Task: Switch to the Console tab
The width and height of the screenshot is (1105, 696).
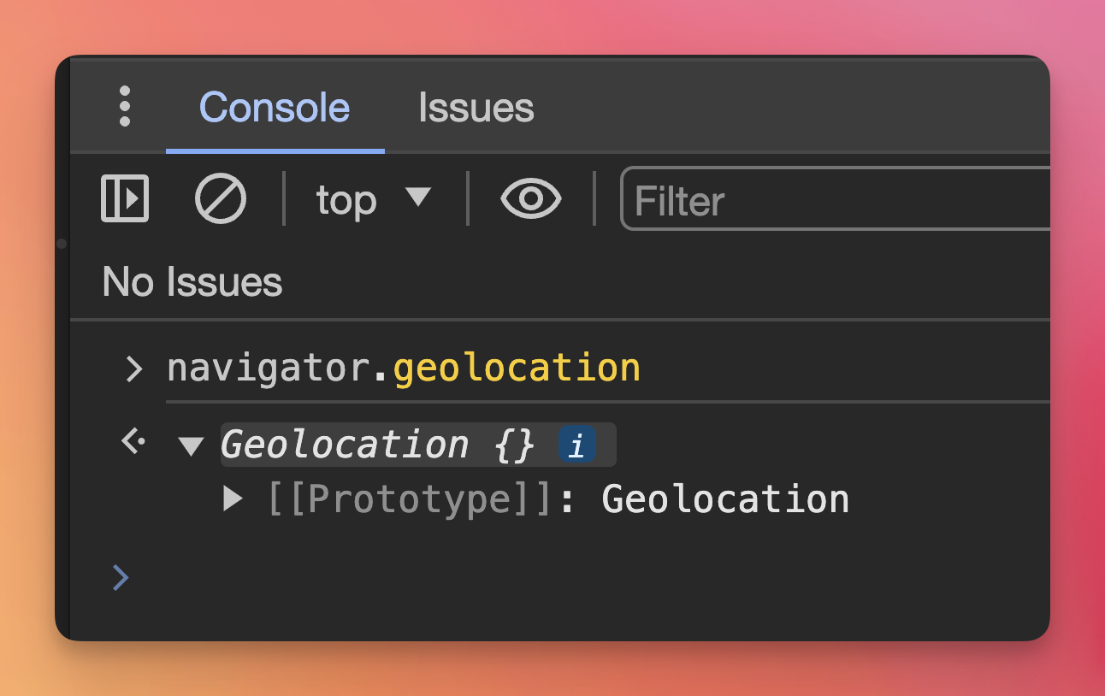Action: pos(275,108)
